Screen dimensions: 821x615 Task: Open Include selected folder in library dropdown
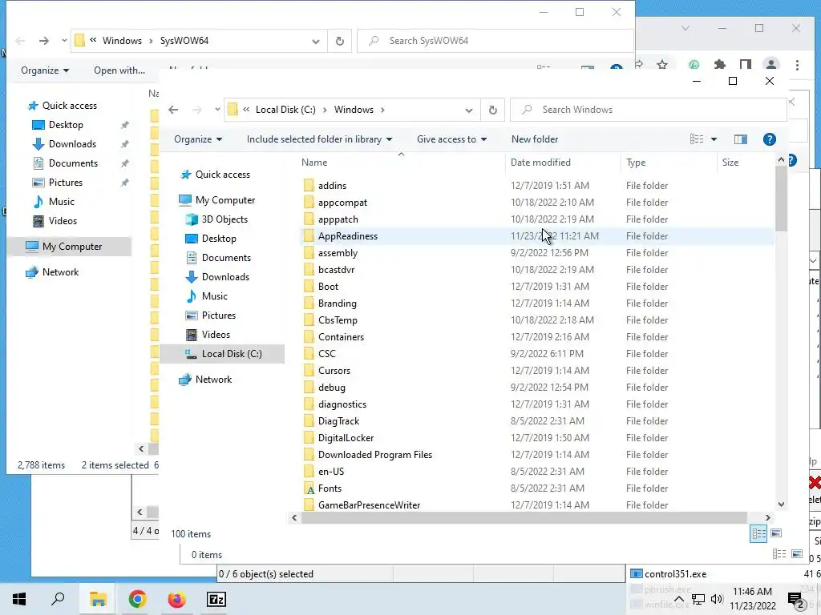point(319,139)
